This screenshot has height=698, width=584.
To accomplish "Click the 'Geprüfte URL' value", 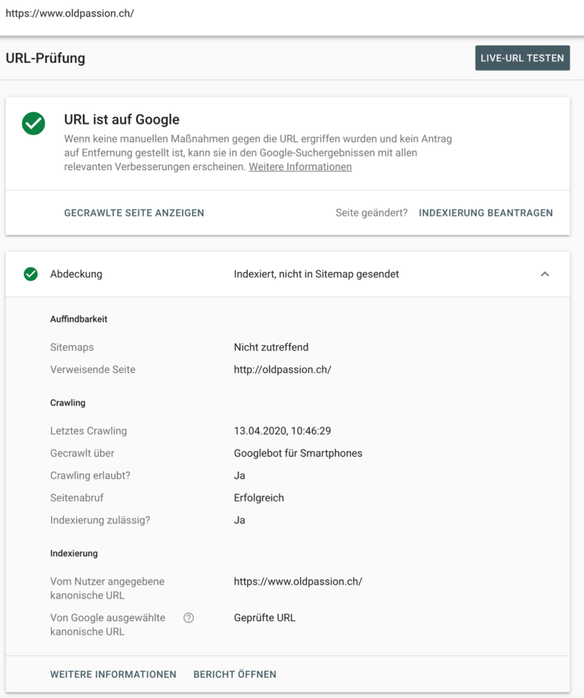I will click(x=265, y=618).
